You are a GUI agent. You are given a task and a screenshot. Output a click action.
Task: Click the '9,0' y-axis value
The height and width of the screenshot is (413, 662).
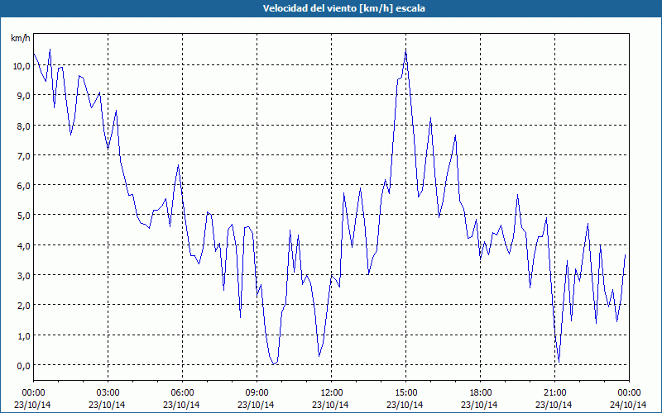[x=23, y=96]
